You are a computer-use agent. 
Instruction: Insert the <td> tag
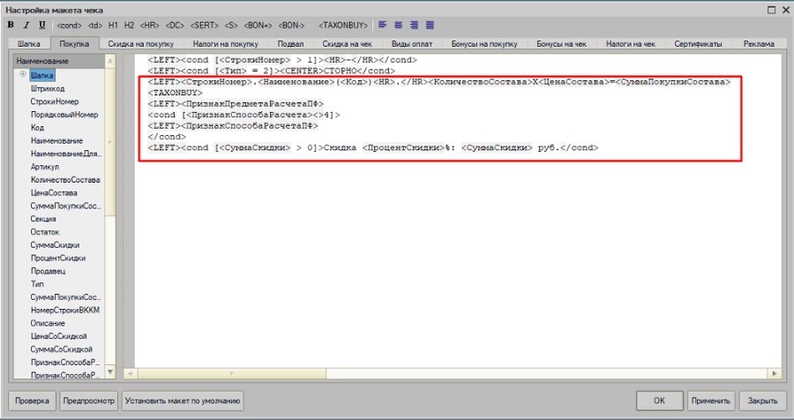[x=95, y=25]
